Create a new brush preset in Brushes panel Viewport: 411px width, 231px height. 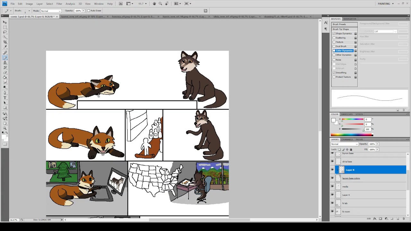point(398,110)
